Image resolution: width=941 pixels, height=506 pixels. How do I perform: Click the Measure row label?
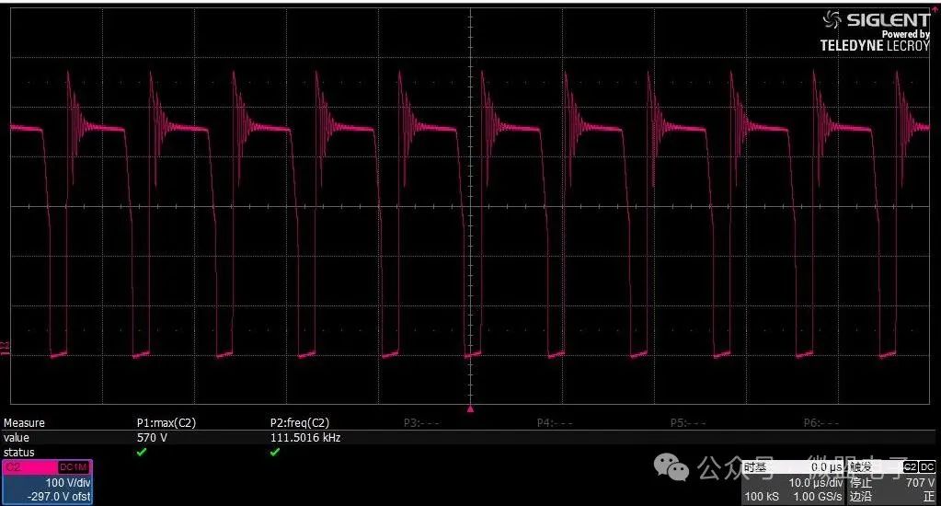tap(24, 422)
